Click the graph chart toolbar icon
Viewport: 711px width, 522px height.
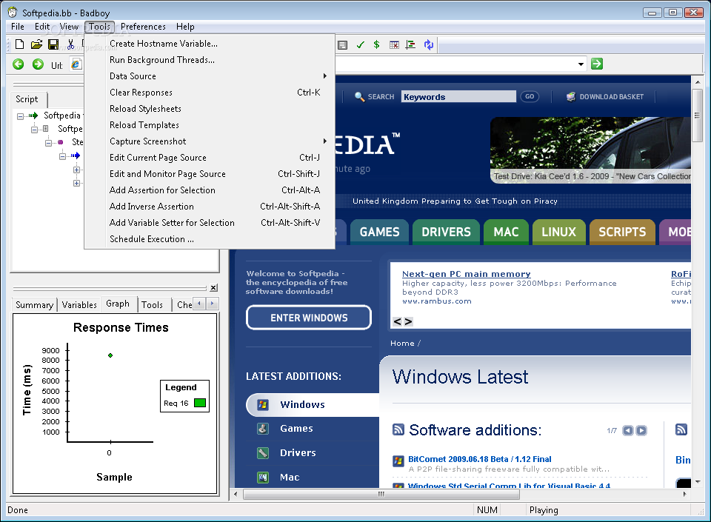[411, 44]
